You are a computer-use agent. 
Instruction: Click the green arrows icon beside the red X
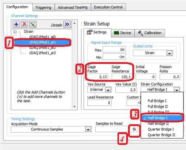[33, 24]
